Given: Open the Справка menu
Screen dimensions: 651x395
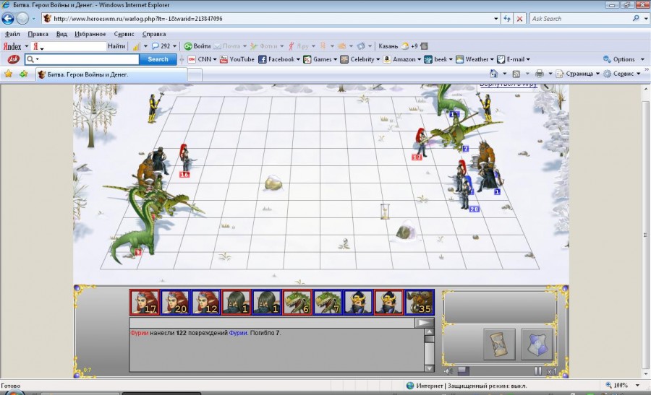Looking at the screenshot, I should tap(153, 34).
